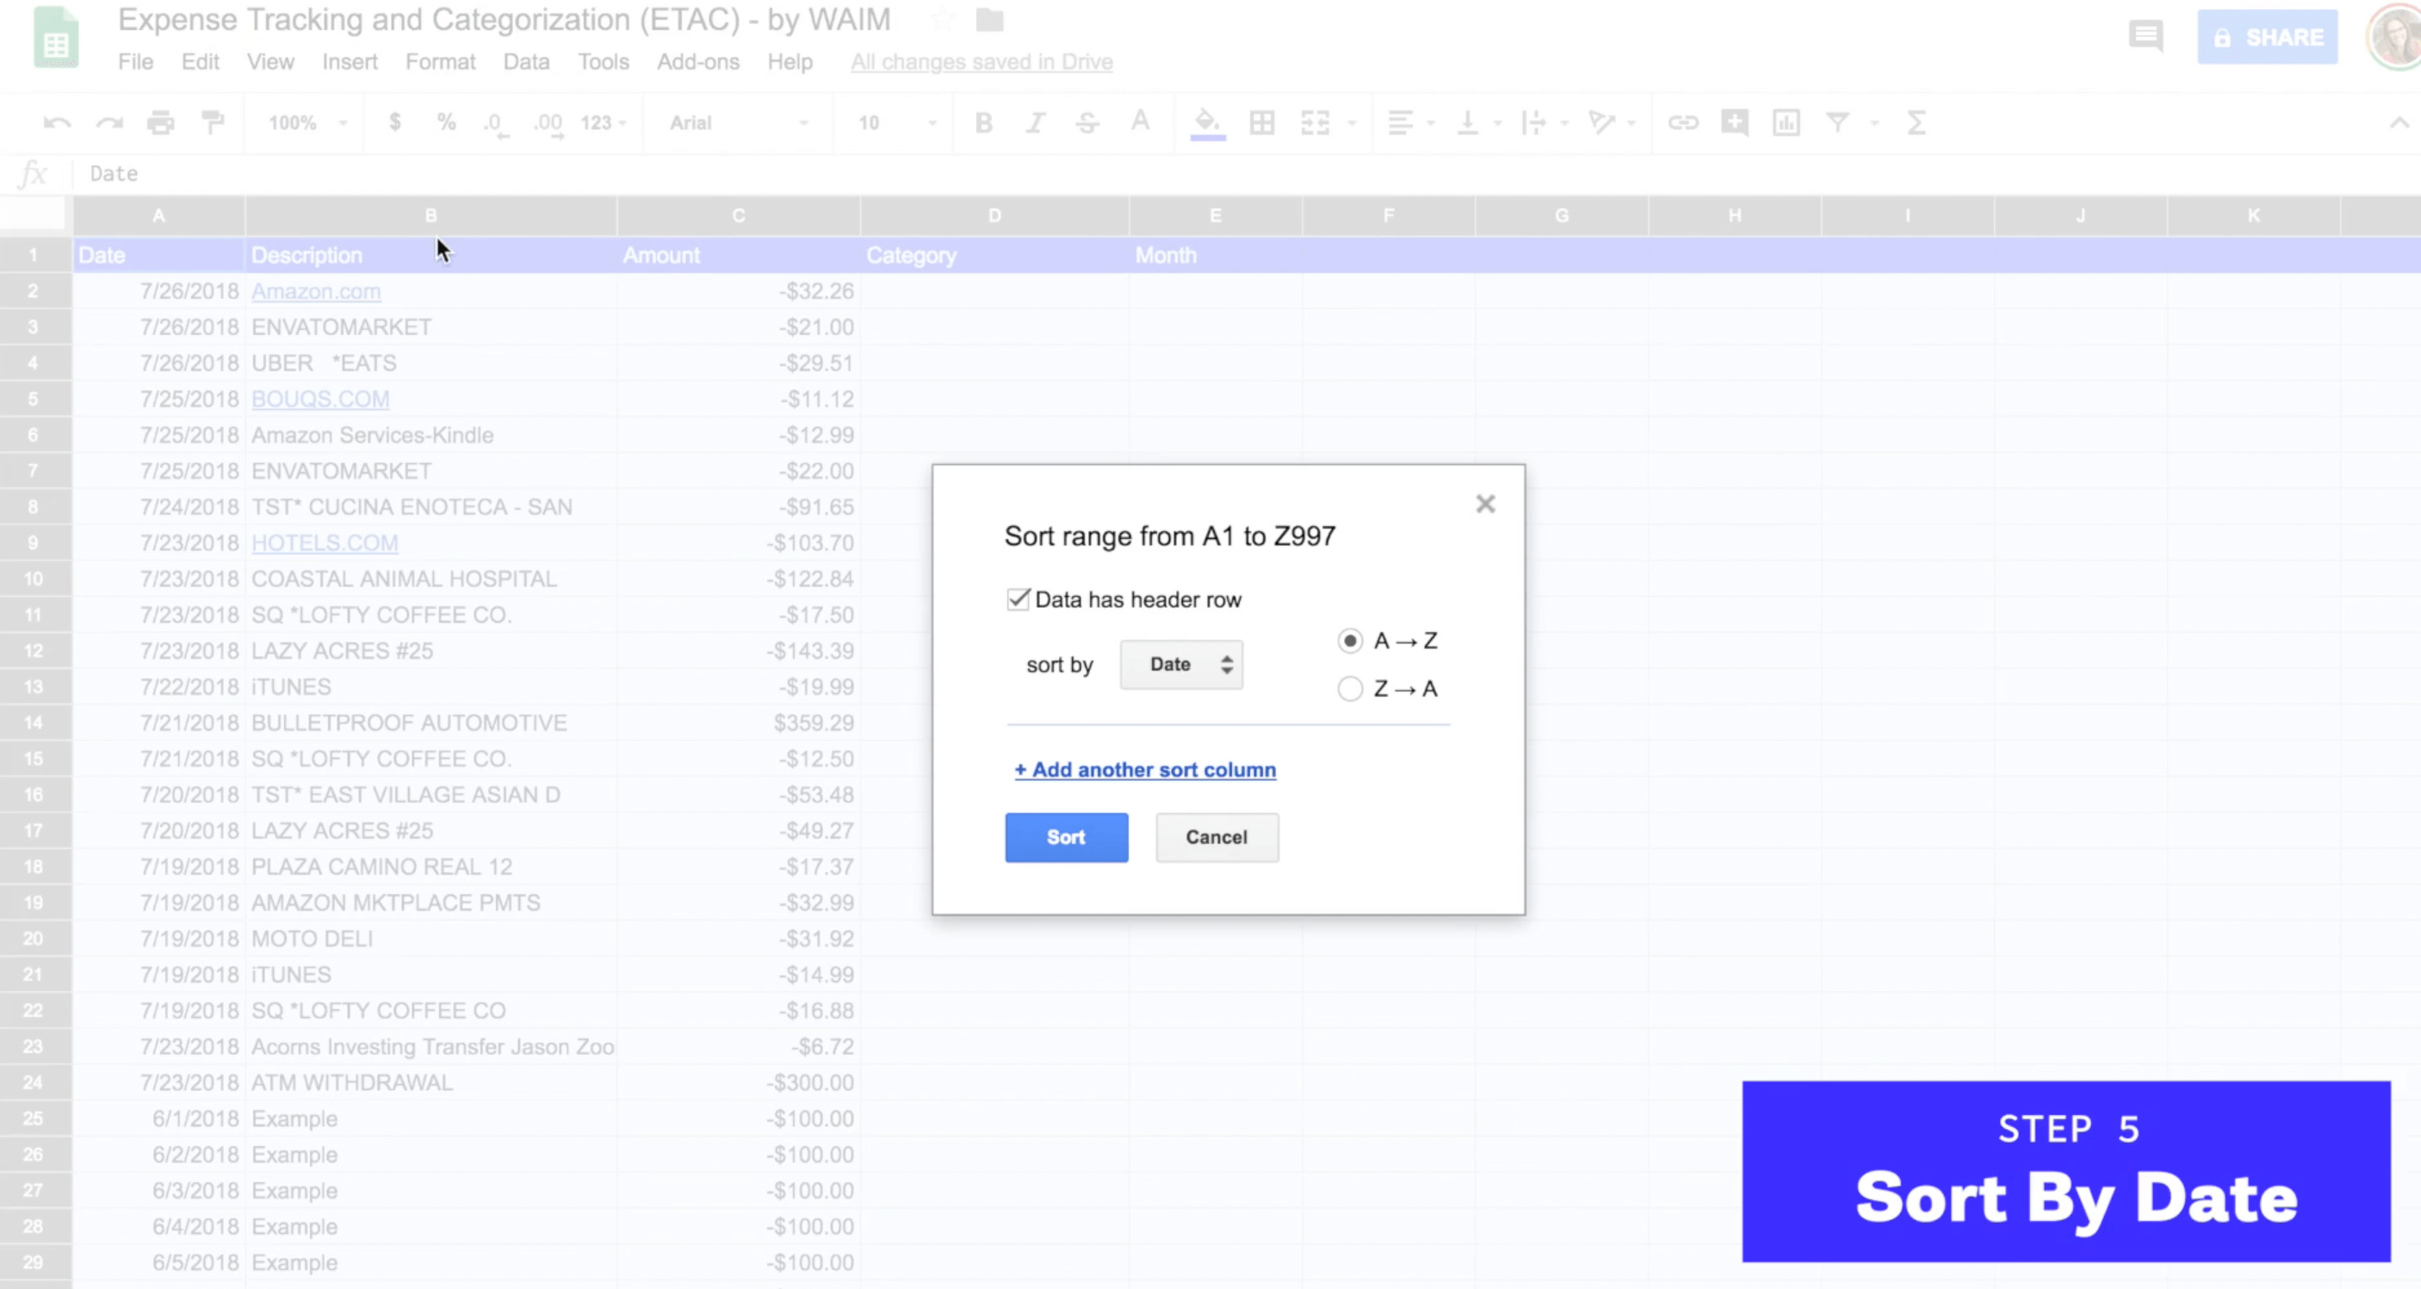
Task: Open the Arial font dropdown
Action: tap(738, 123)
